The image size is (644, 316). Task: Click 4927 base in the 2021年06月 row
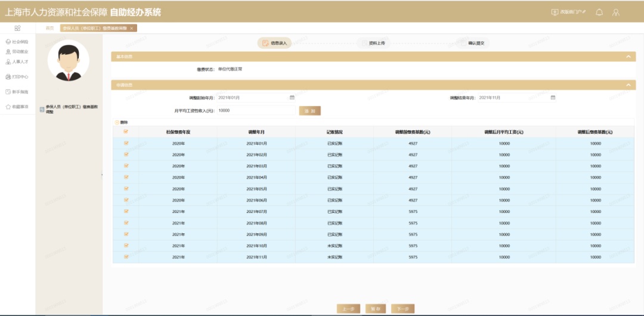[x=413, y=201]
